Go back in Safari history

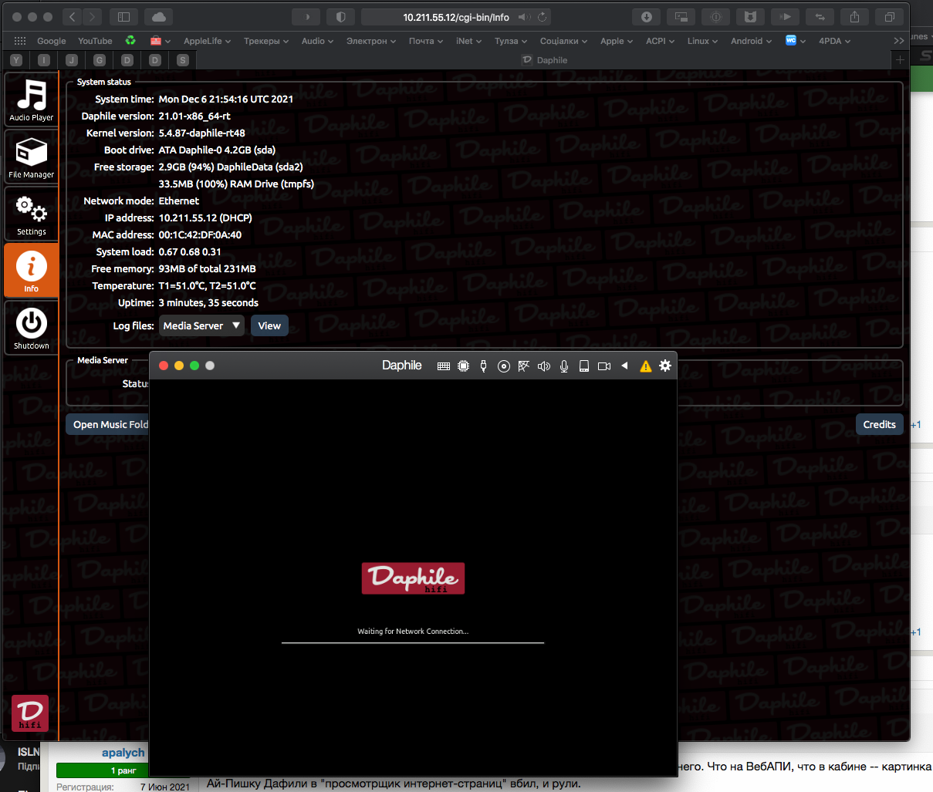coord(72,17)
